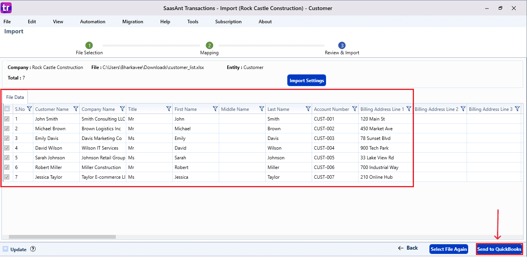The image size is (527, 257).
Task: Select account number cell 'CUST-001'
Action: (335, 119)
